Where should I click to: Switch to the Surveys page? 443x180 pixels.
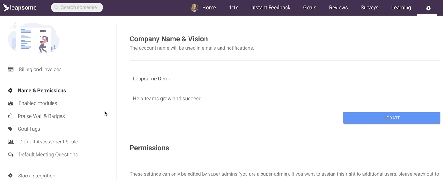pos(369,8)
